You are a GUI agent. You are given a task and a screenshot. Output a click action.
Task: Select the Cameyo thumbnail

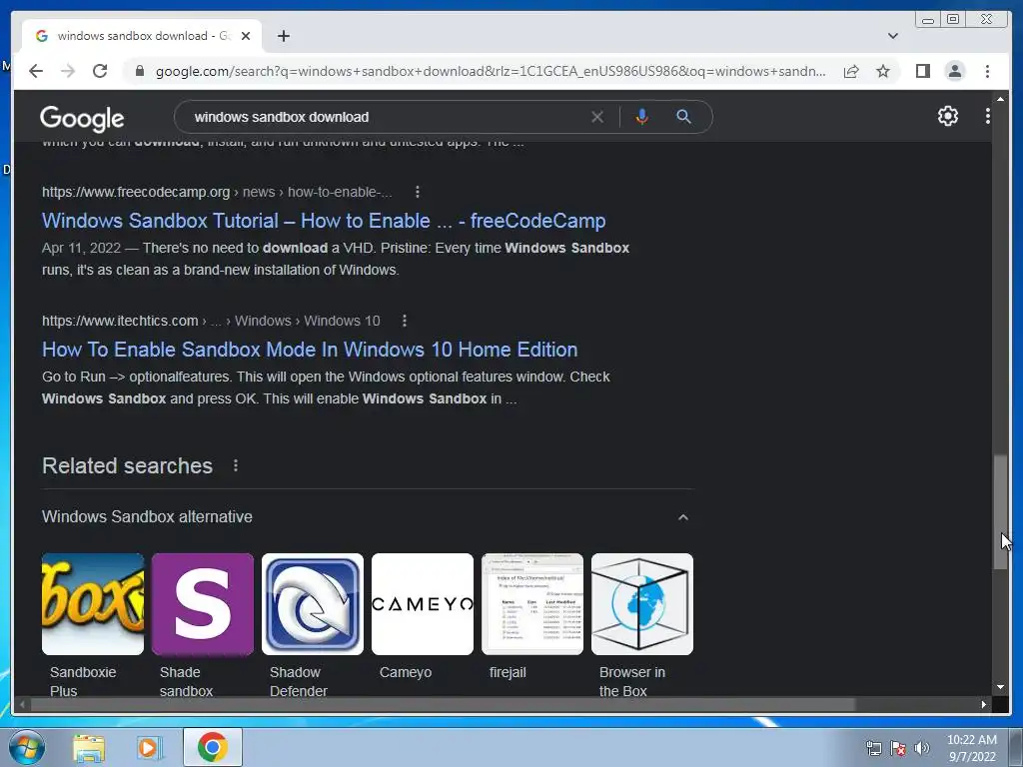[x=423, y=604]
